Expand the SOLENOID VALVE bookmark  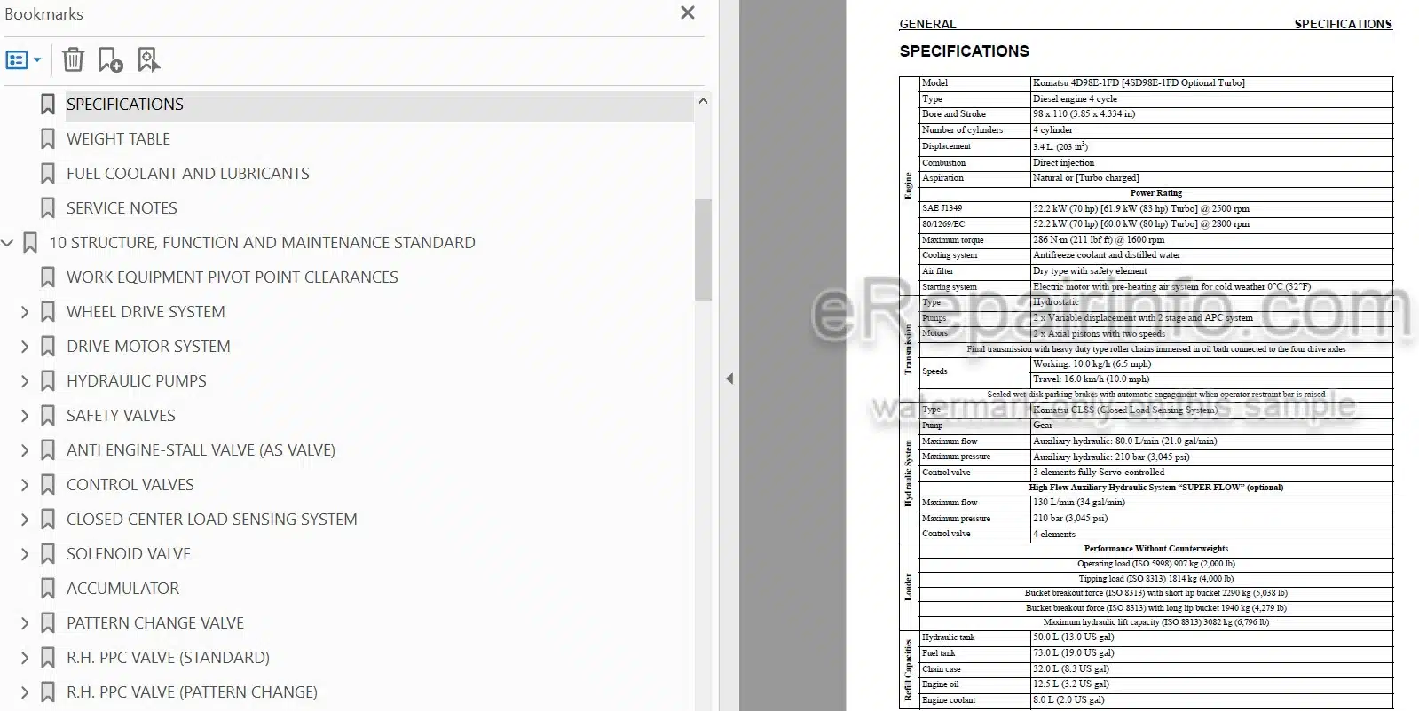25,554
